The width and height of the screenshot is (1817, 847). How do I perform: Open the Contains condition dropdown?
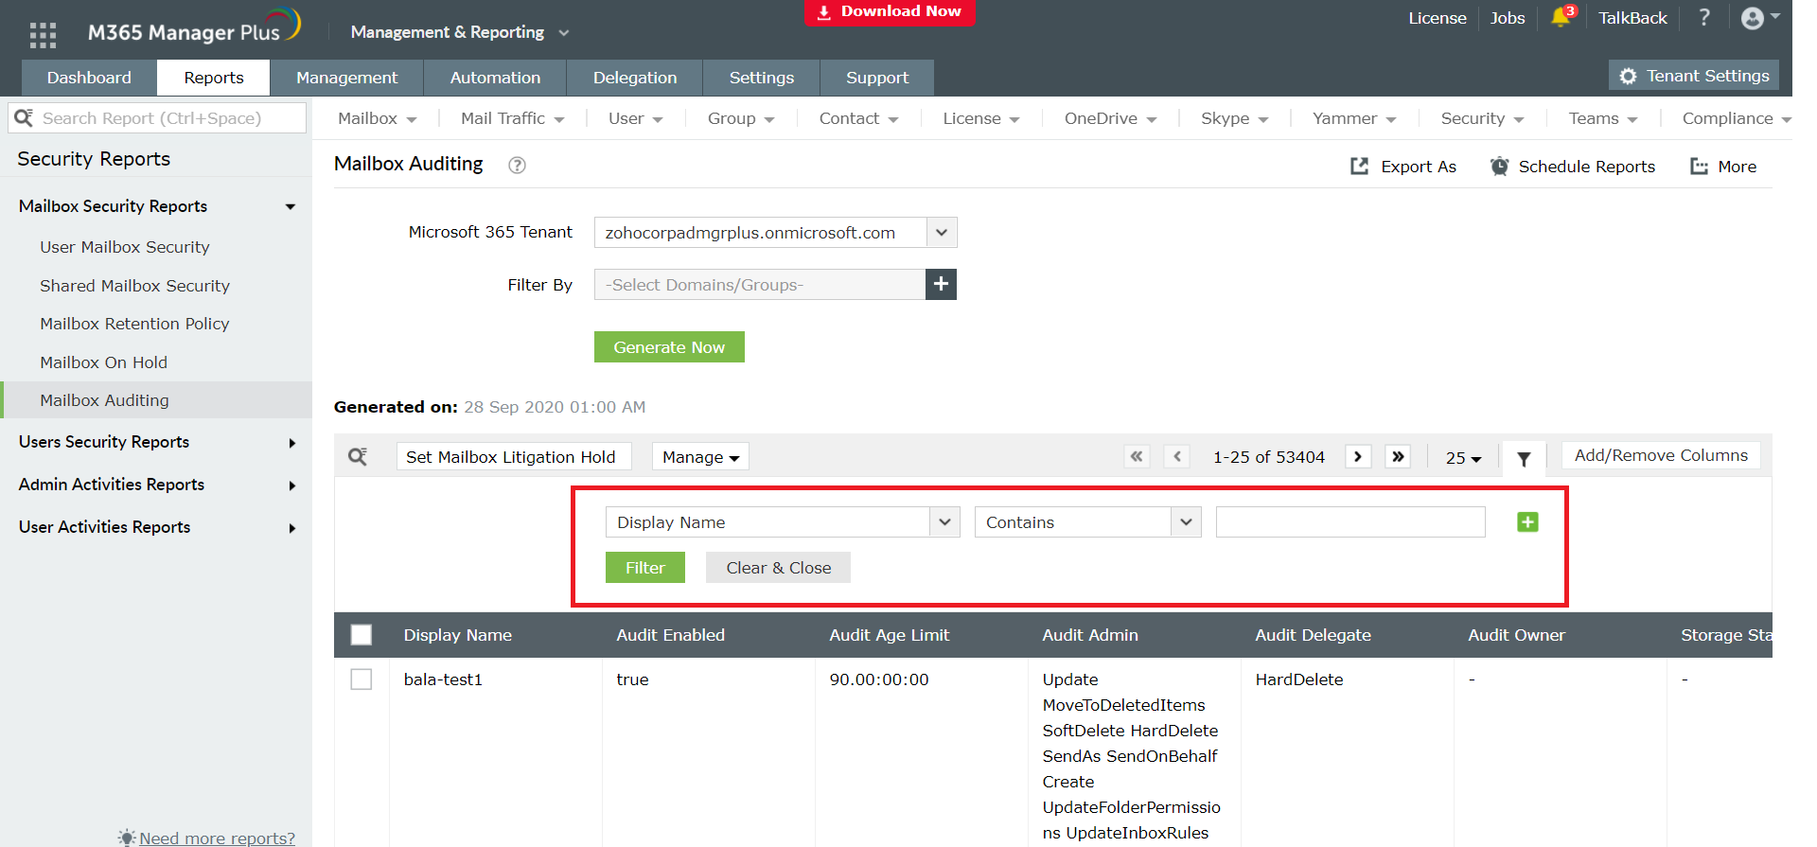[x=1186, y=522]
